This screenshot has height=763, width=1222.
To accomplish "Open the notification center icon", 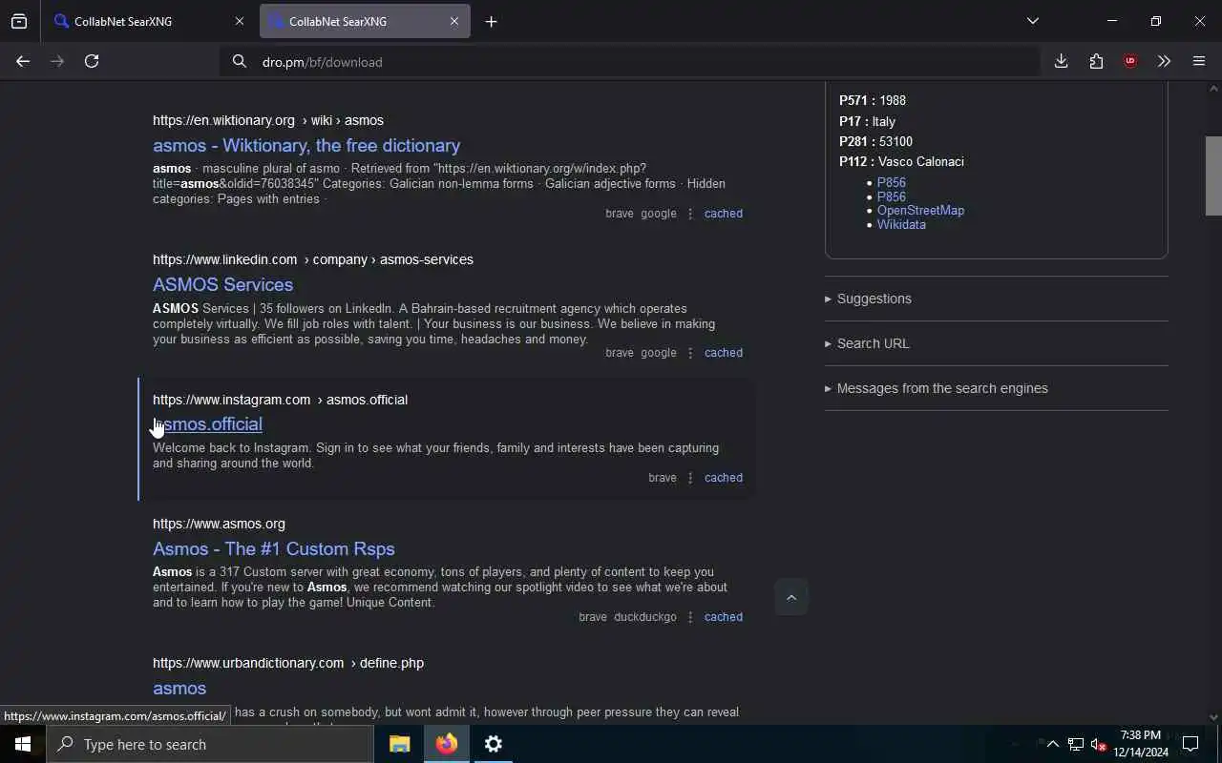I will (1190, 744).
